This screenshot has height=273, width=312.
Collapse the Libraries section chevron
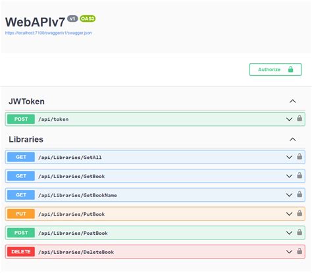(292, 139)
